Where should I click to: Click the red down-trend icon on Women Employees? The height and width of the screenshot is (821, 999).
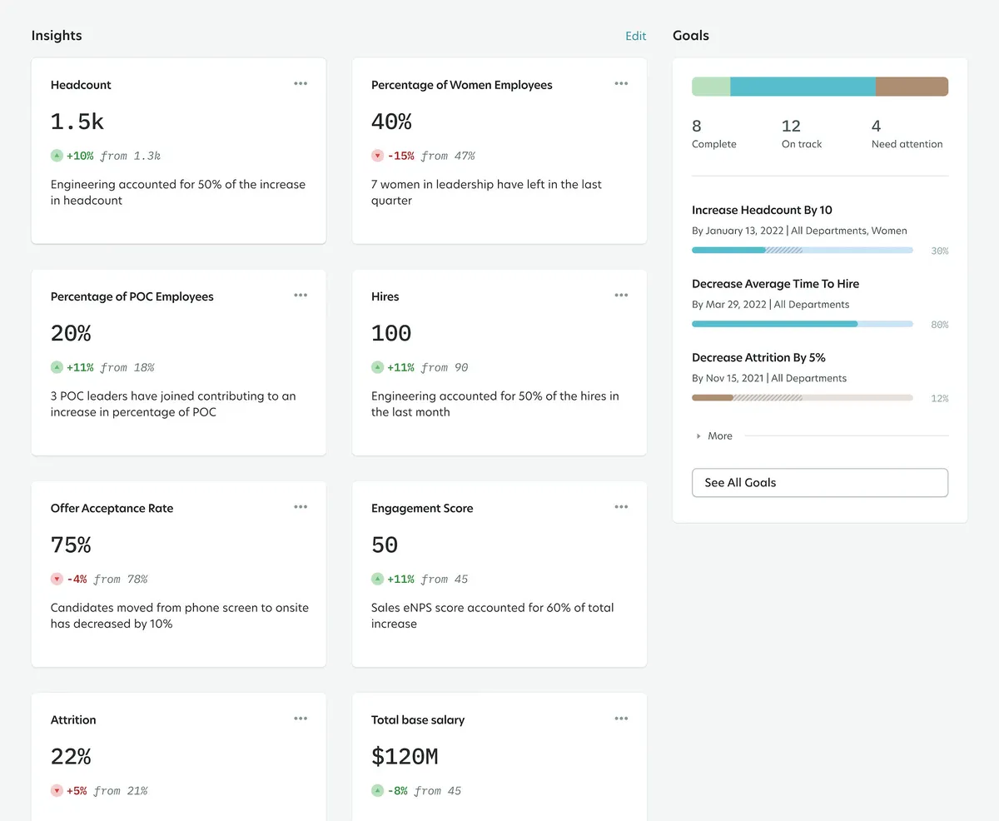(x=377, y=156)
